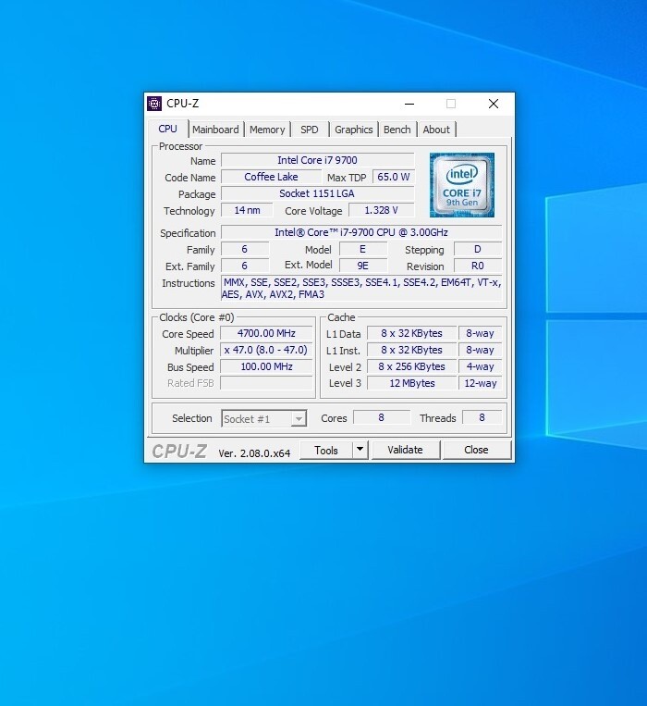
Task: Click the Validate button
Action: [405, 450]
